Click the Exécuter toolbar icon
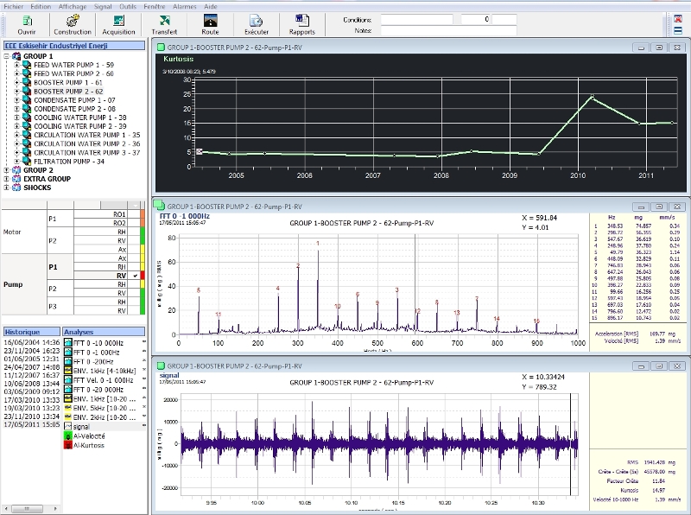The image size is (691, 515). (257, 22)
